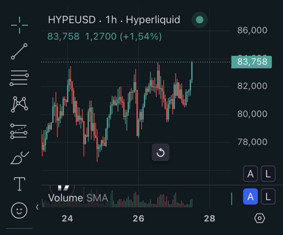
Task: Open chart settings hexagon gear icon
Action: (x=260, y=218)
